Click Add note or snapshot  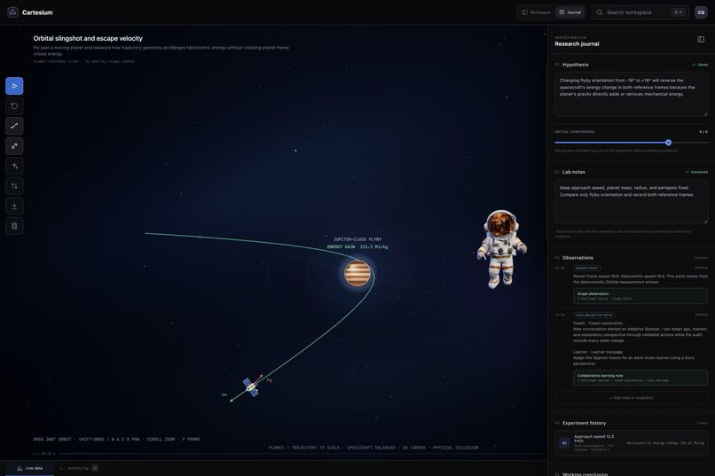(x=631, y=398)
